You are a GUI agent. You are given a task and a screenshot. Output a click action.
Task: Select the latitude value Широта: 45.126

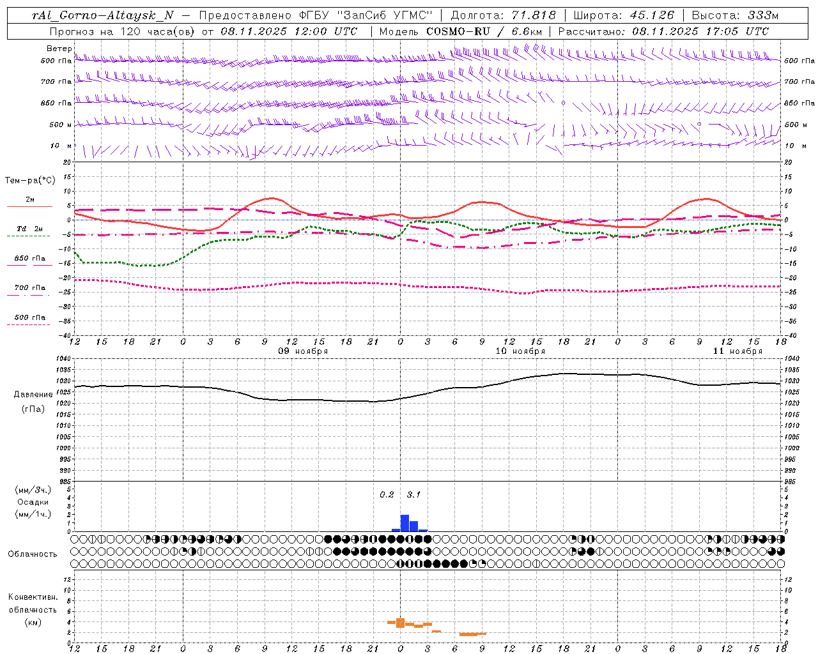point(624,15)
